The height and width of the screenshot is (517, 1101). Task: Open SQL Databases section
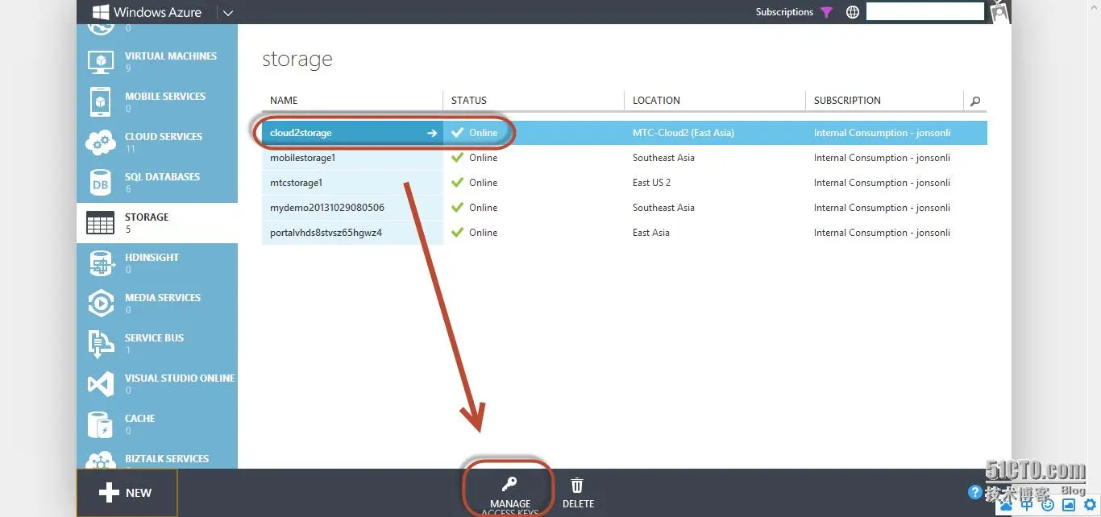point(157,182)
